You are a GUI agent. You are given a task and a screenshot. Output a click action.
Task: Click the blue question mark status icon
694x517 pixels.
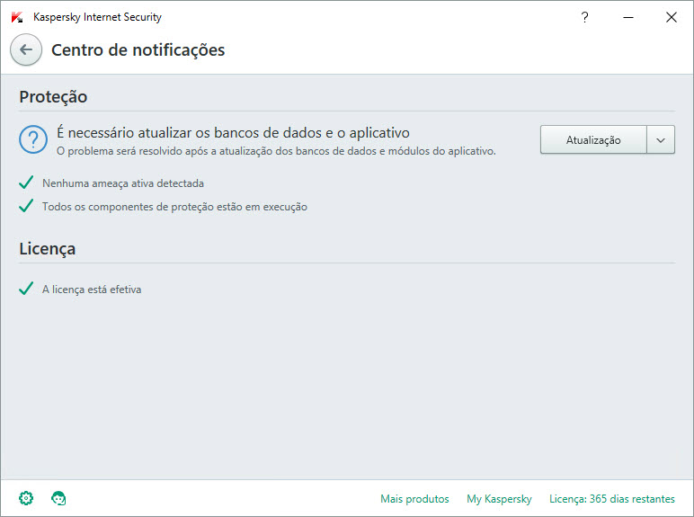click(33, 139)
